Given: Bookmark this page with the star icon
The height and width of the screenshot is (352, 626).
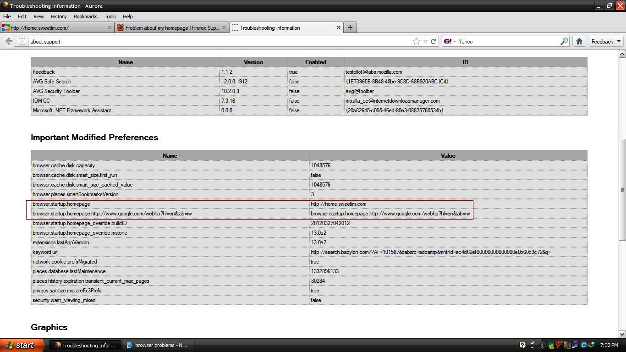Looking at the screenshot, I should (416, 41).
